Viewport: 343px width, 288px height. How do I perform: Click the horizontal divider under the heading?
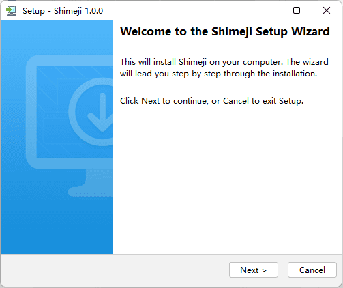point(227,44)
